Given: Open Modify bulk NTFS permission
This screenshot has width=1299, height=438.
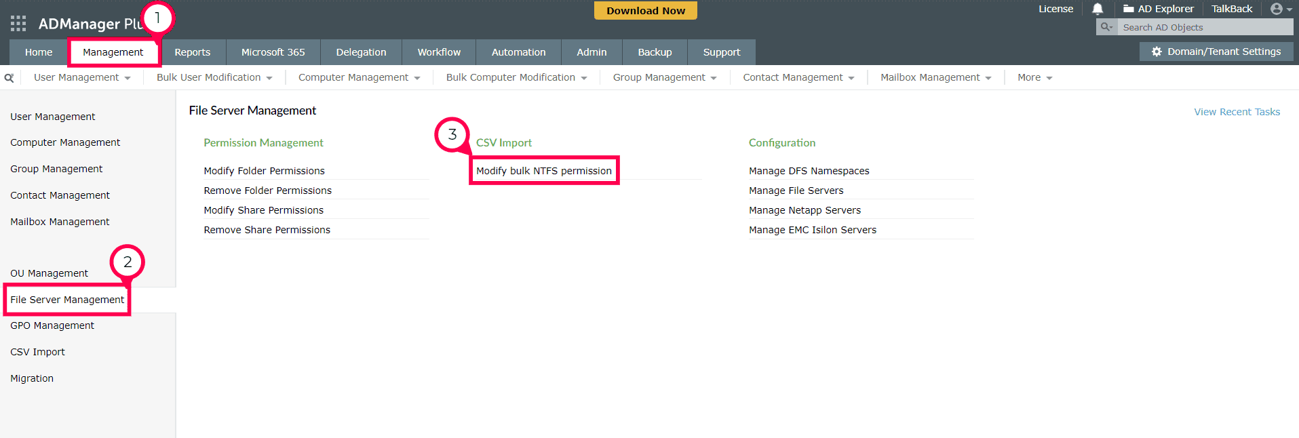Looking at the screenshot, I should (x=544, y=171).
